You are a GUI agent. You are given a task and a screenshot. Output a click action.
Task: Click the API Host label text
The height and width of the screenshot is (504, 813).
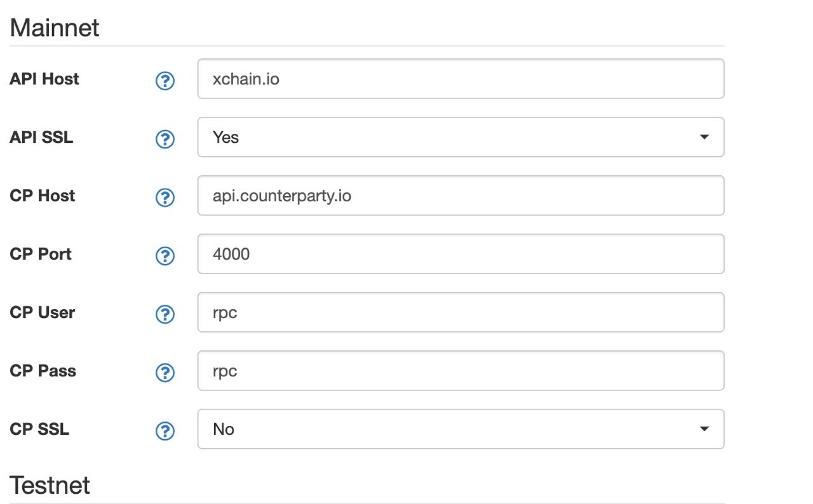pos(44,79)
